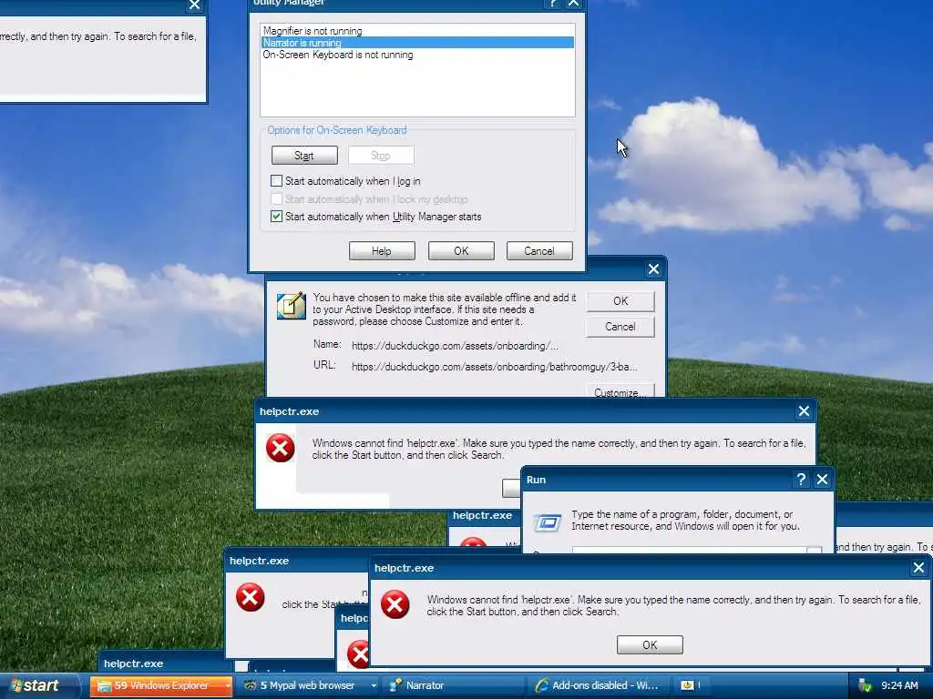This screenshot has width=933, height=699.
Task: Click Help in Utility Manager
Action: [382, 251]
